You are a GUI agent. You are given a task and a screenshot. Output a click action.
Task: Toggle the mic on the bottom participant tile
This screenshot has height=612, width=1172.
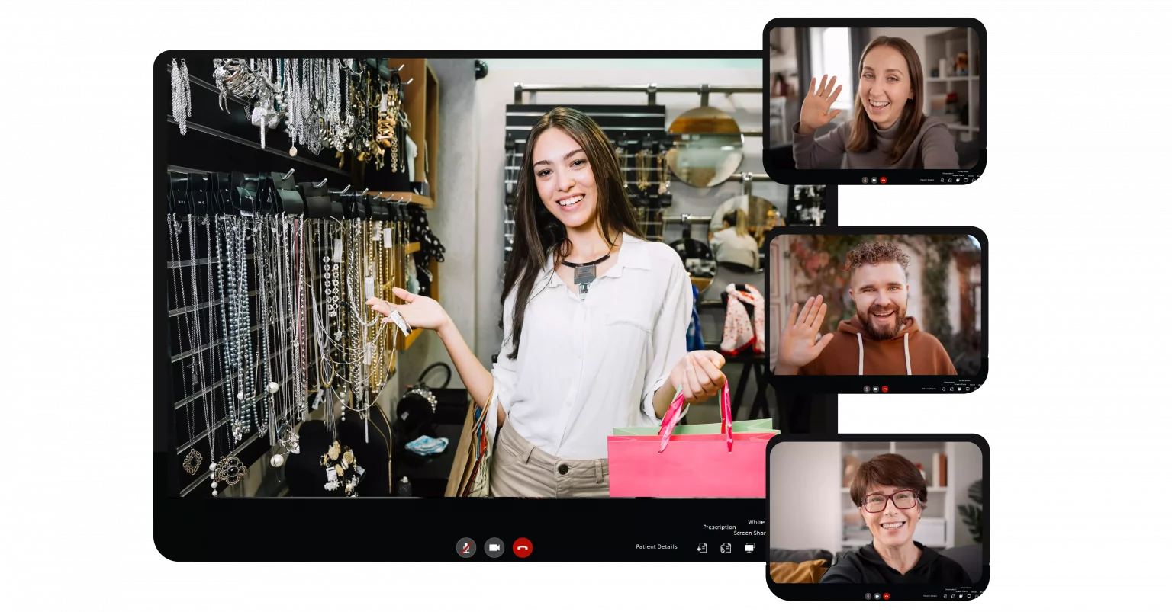[868, 596]
